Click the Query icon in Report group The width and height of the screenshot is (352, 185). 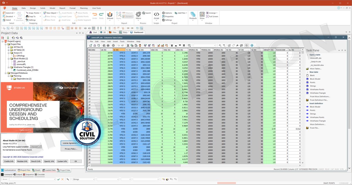(x=119, y=14)
